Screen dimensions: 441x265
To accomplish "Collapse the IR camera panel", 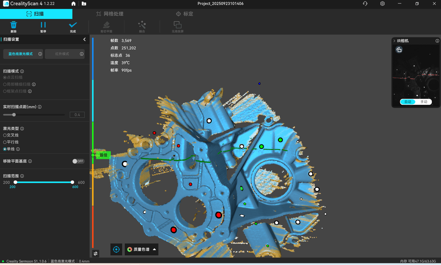I will pos(394,41).
